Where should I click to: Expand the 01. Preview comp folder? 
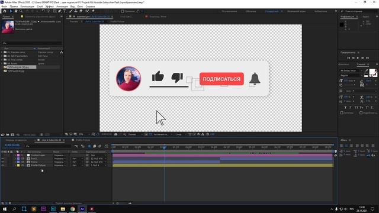(2, 52)
